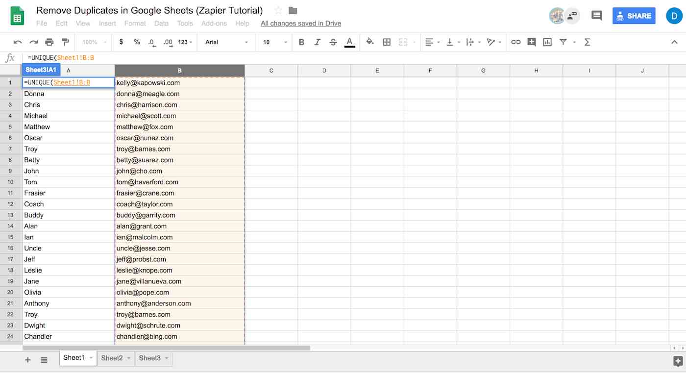This screenshot has width=686, height=373.
Task: Create a filter
Action: 563,42
